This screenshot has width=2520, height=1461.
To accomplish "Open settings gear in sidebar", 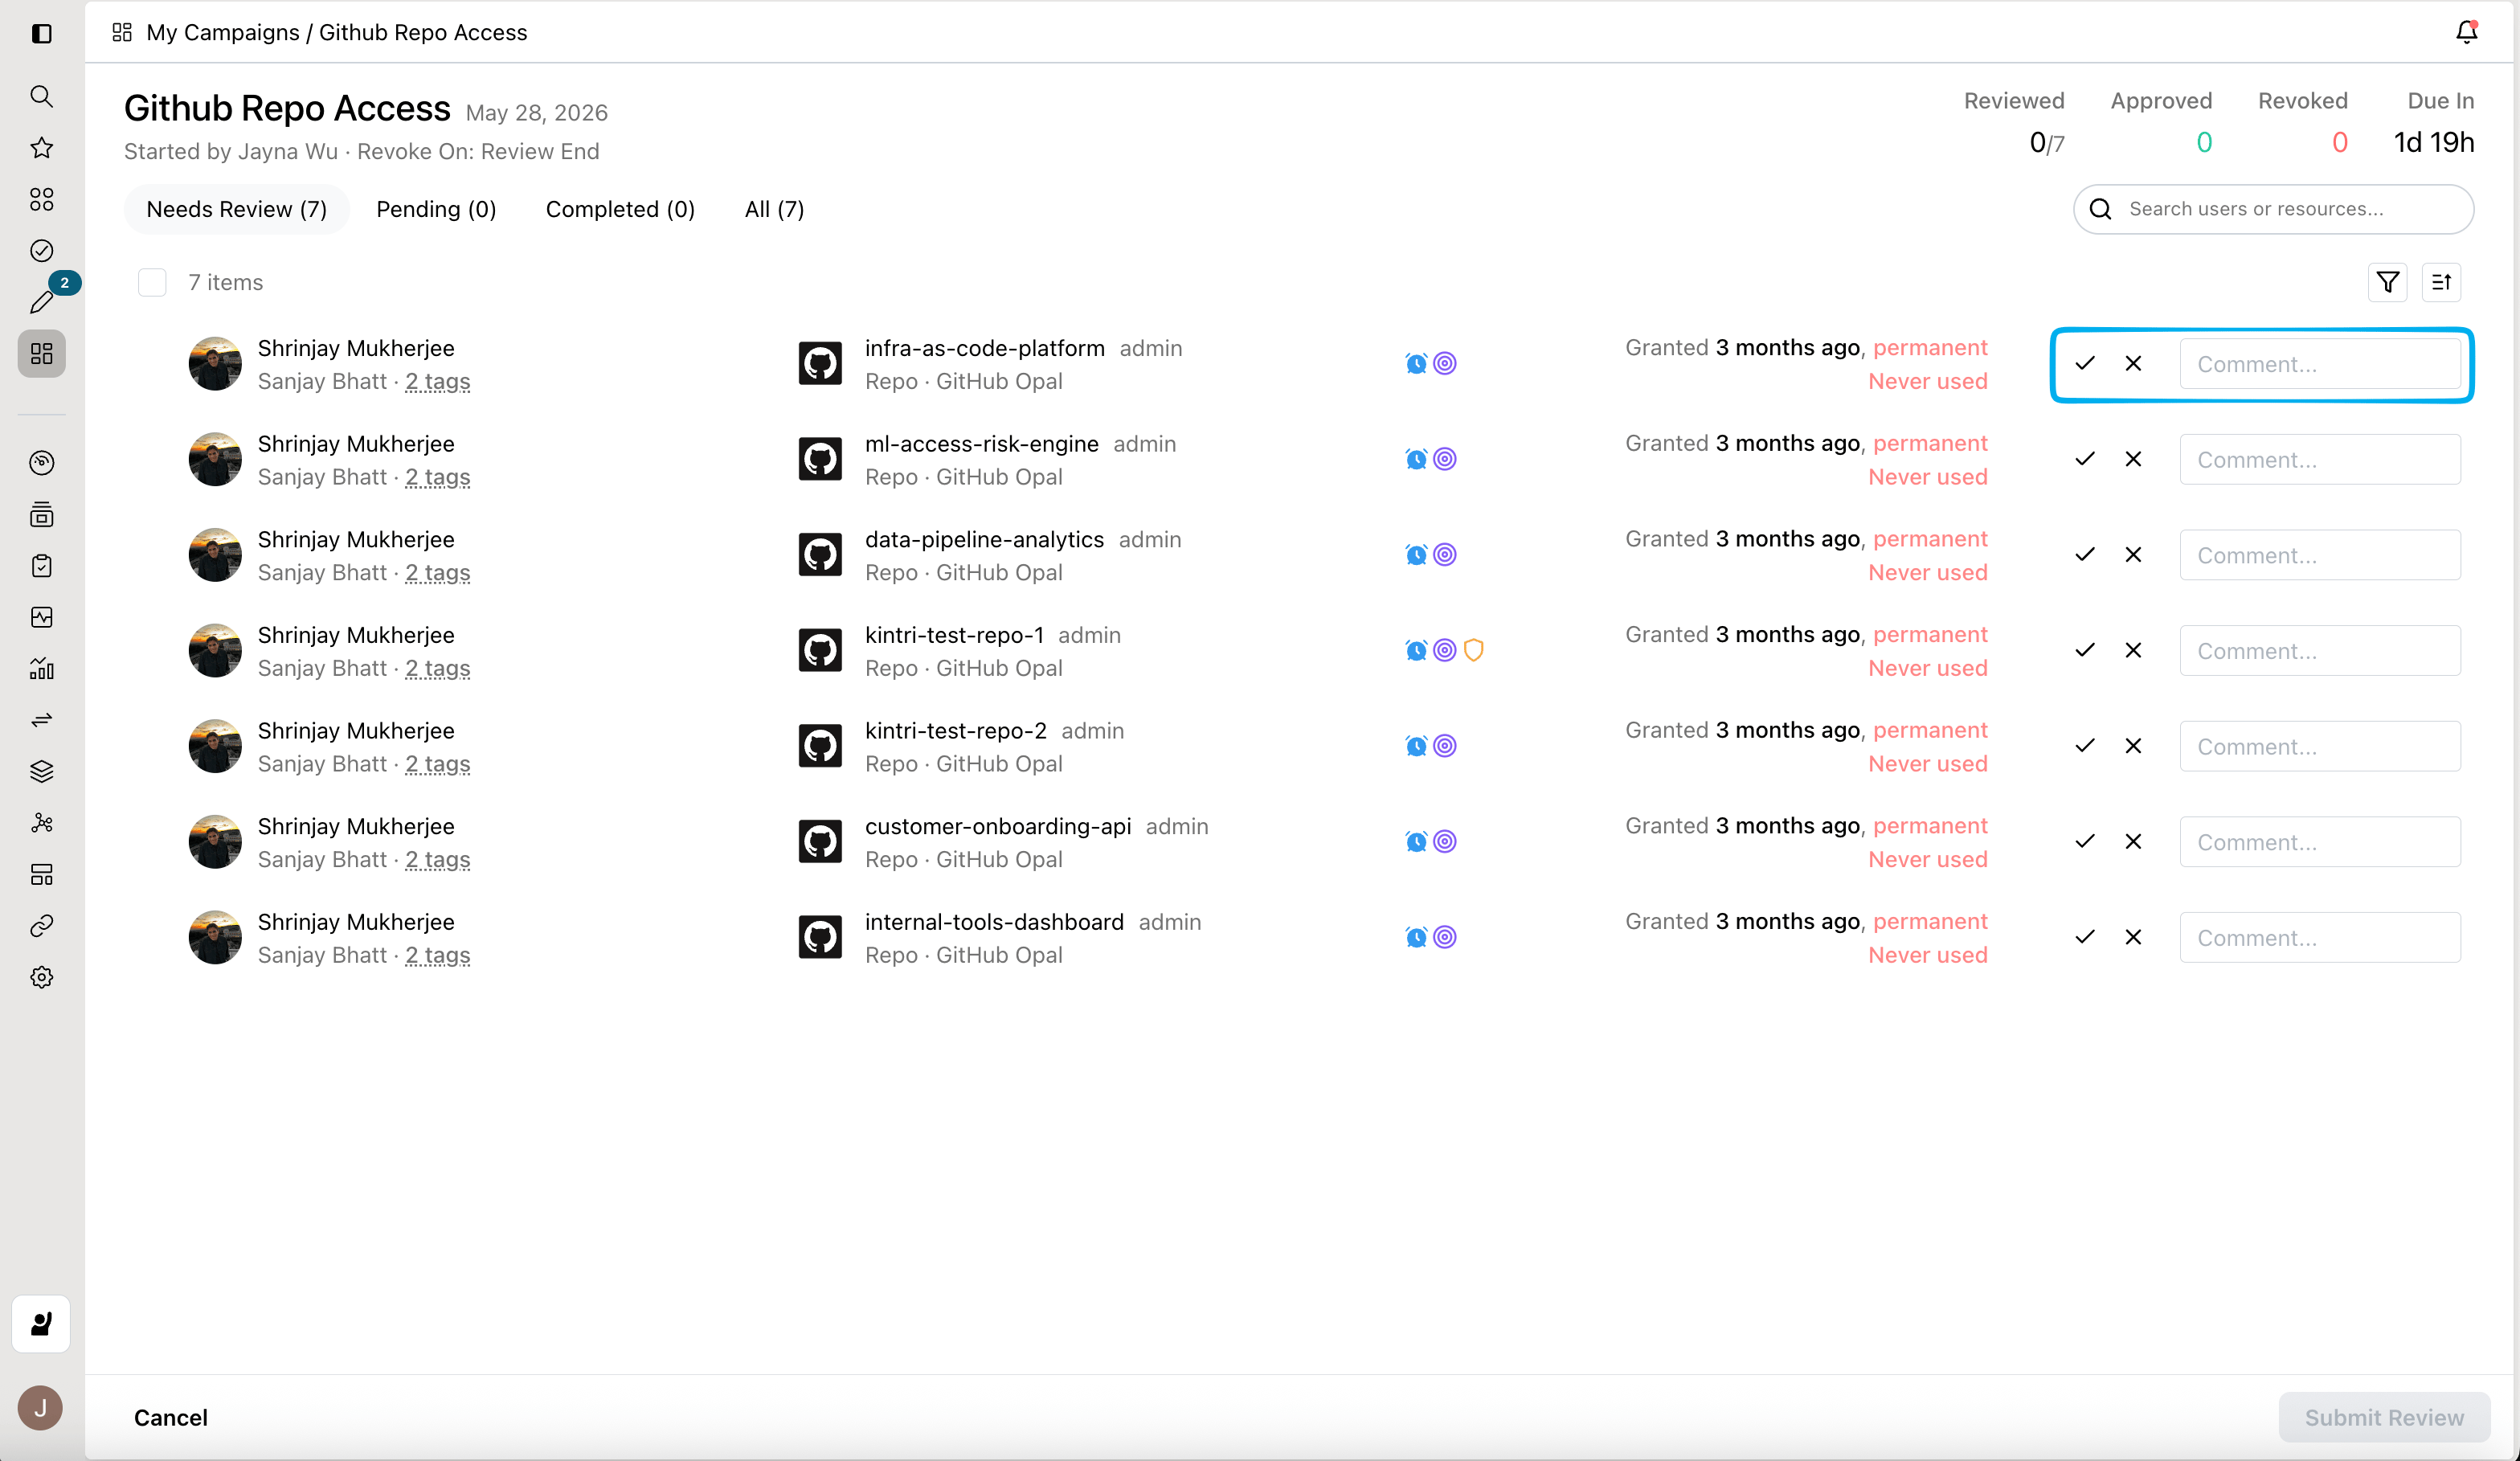I will (41, 977).
